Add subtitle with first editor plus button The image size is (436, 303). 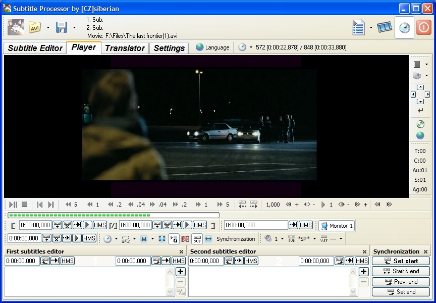181,272
